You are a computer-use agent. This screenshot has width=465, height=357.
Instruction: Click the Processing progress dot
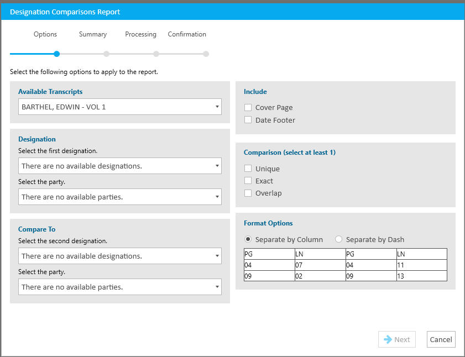point(156,54)
